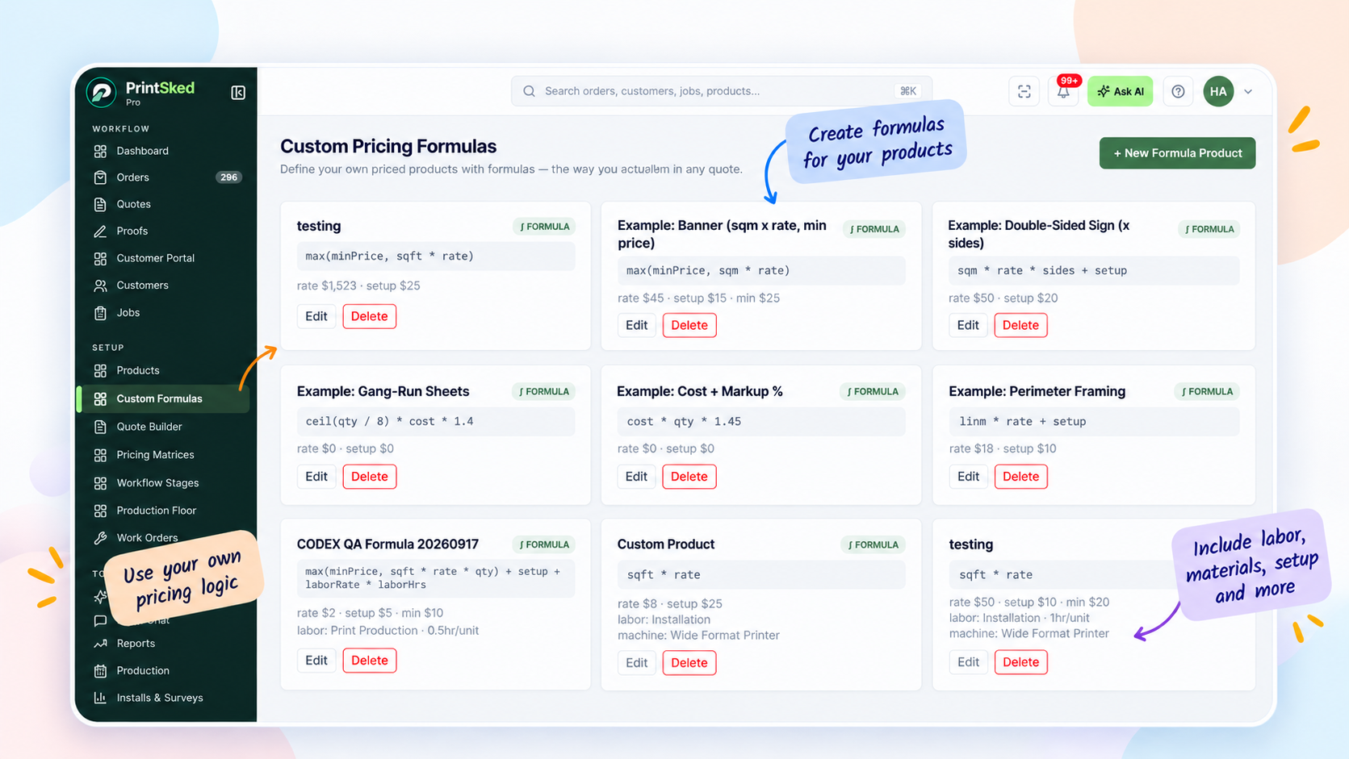Image resolution: width=1349 pixels, height=759 pixels.
Task: Collapse the sidebar with the panel icon
Action: [x=238, y=93]
